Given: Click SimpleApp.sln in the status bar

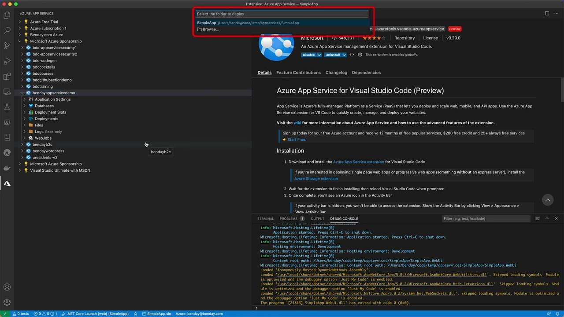Looking at the screenshot, I should click(156, 314).
